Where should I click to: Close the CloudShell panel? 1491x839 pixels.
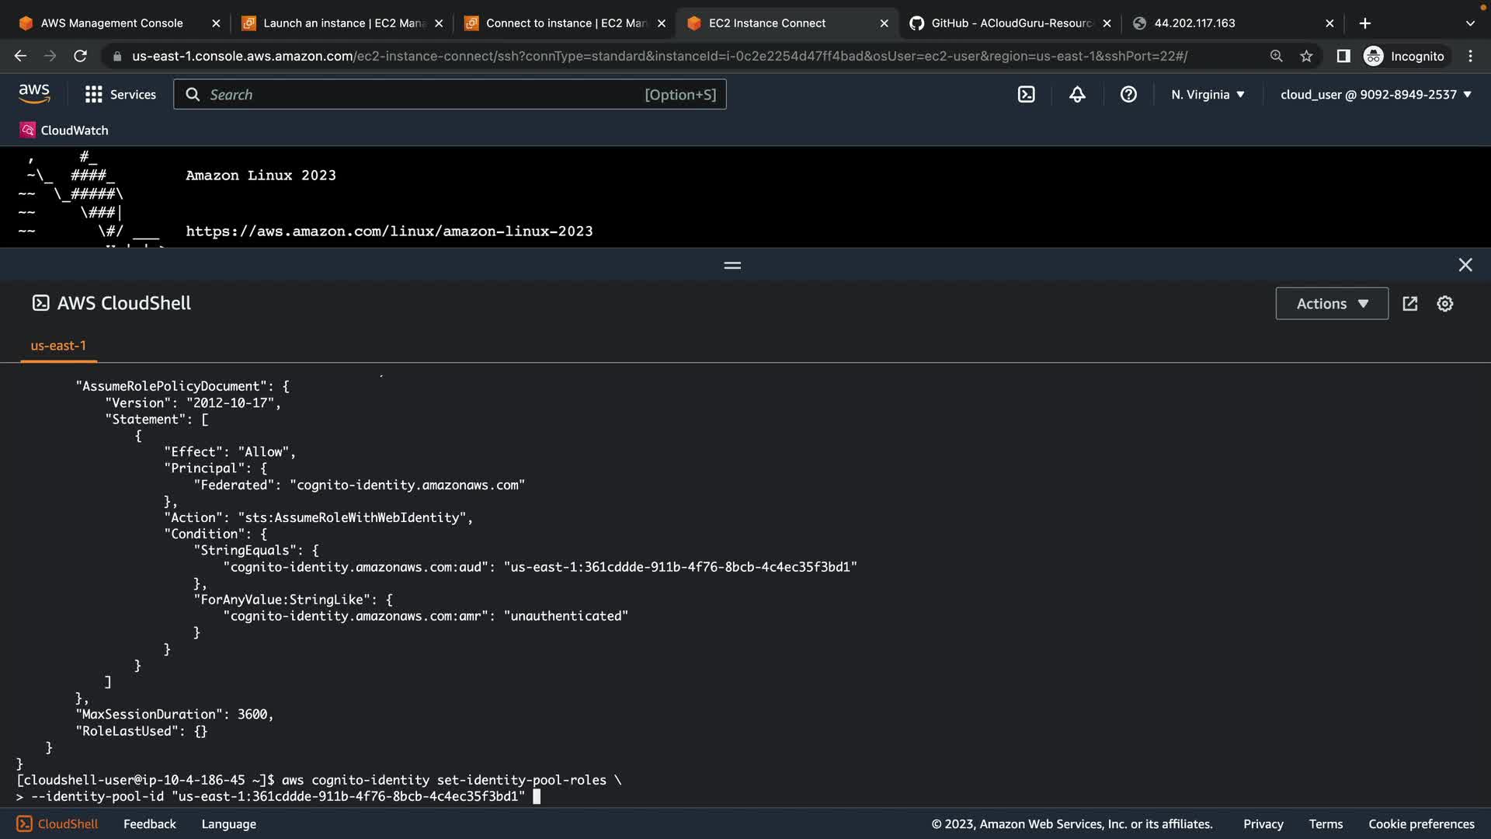coord(1465,265)
